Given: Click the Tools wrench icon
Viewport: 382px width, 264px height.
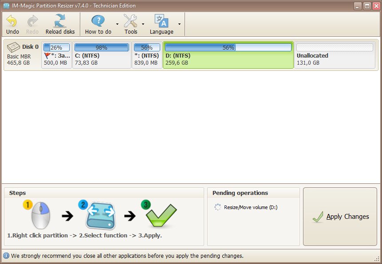Looking at the screenshot, I should tap(130, 21).
